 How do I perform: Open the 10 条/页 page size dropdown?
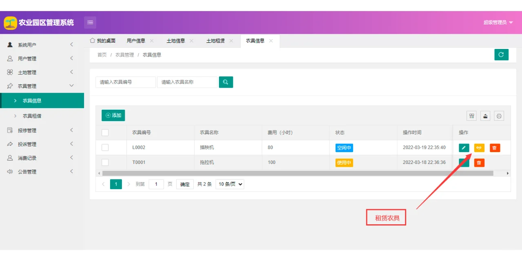pyautogui.click(x=230, y=184)
